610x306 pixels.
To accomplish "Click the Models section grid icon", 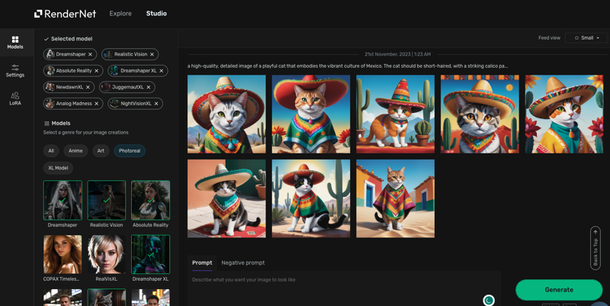I will (x=47, y=124).
